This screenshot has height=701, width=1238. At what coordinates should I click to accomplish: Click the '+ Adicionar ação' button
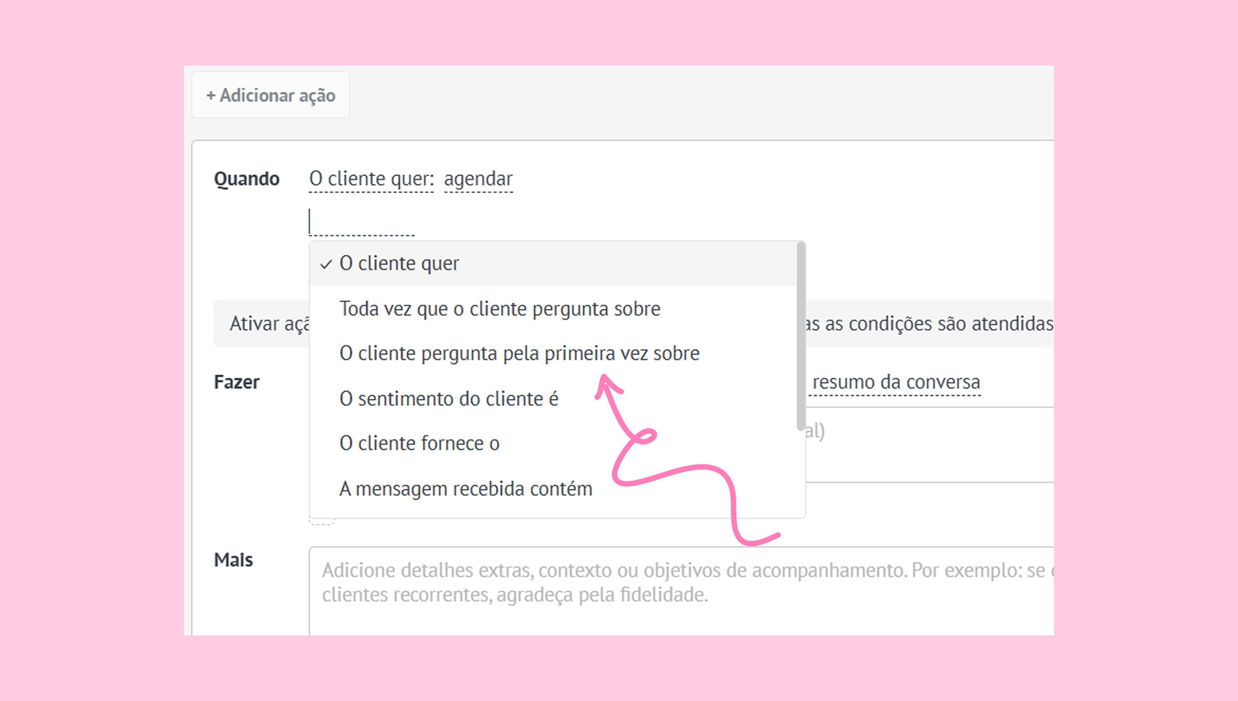[270, 95]
